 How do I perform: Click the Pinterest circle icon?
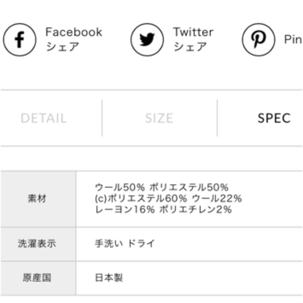[x=258, y=40]
